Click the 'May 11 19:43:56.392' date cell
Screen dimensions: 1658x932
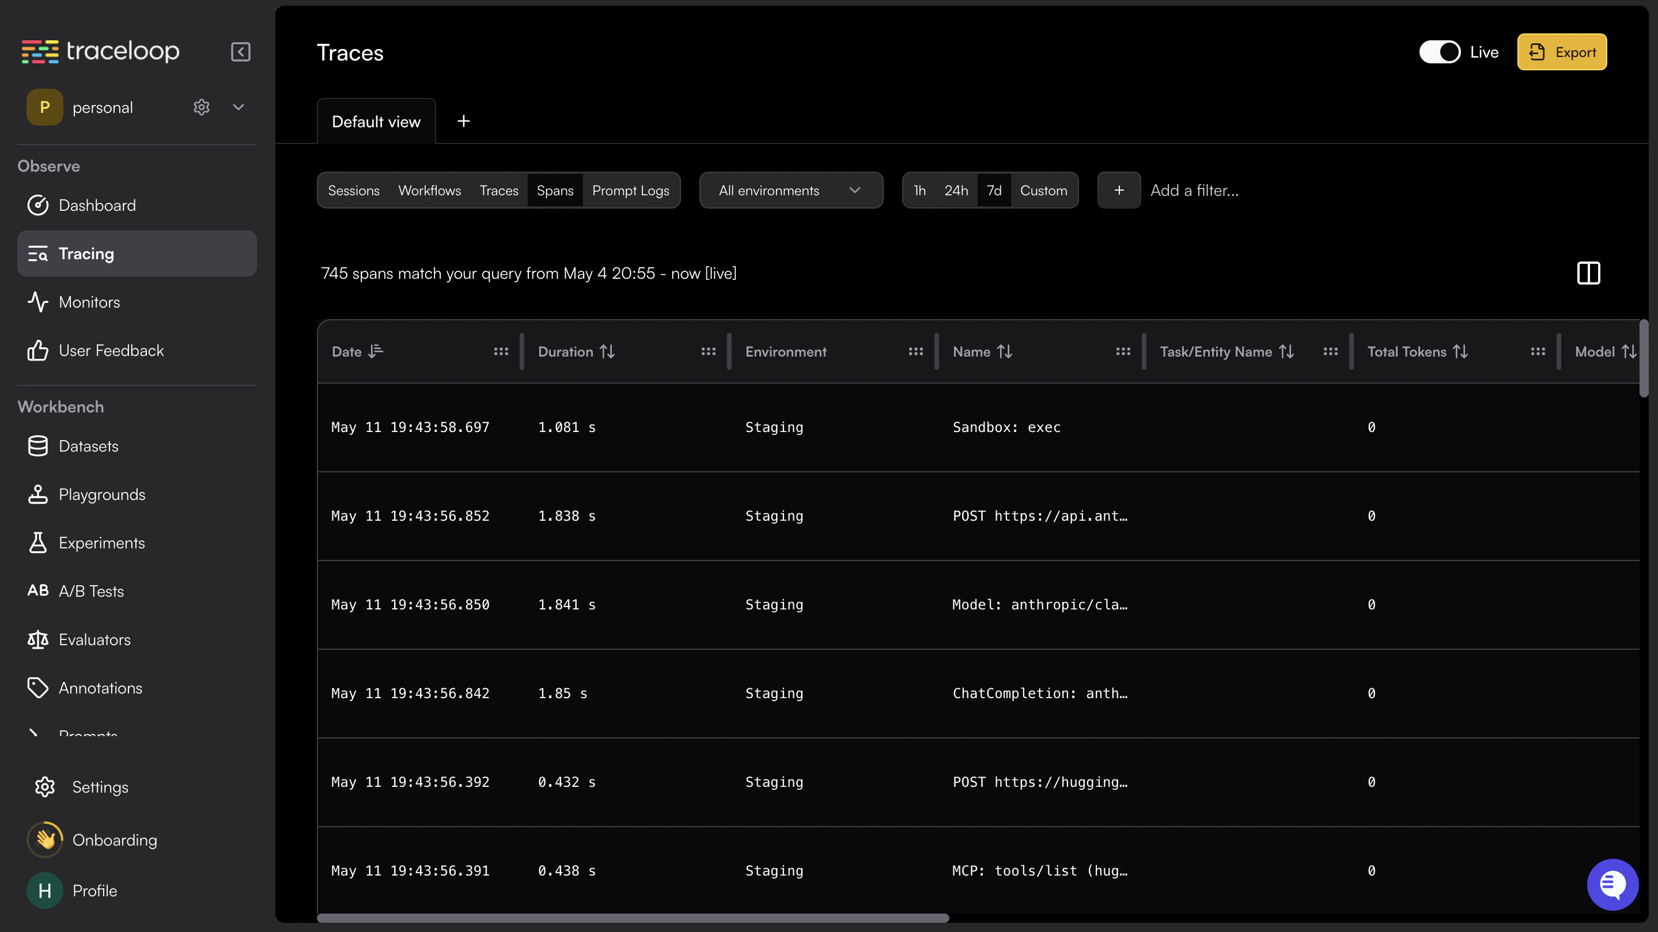(x=410, y=782)
